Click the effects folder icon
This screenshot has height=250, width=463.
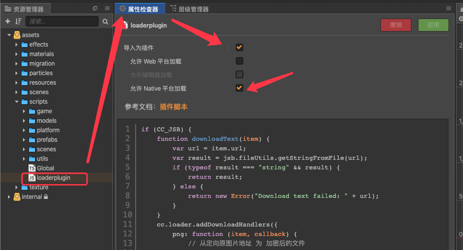pos(25,45)
